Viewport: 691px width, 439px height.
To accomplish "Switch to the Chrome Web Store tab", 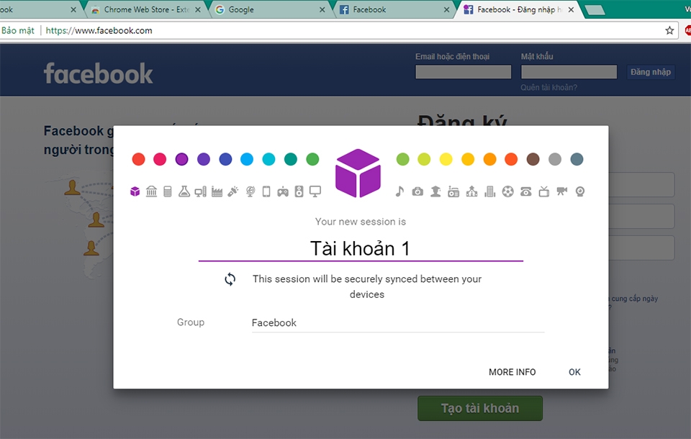I will pyautogui.click(x=144, y=10).
